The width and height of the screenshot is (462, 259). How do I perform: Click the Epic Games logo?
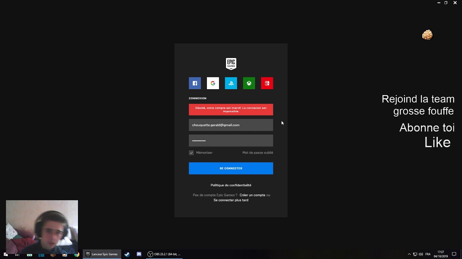(231, 64)
